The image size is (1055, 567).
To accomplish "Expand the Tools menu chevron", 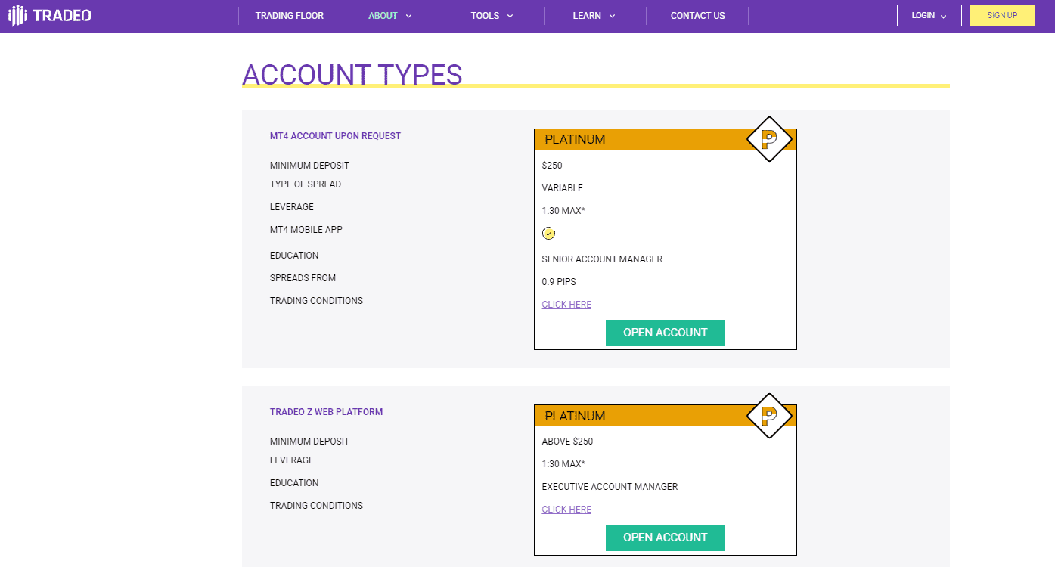I will pyautogui.click(x=510, y=16).
